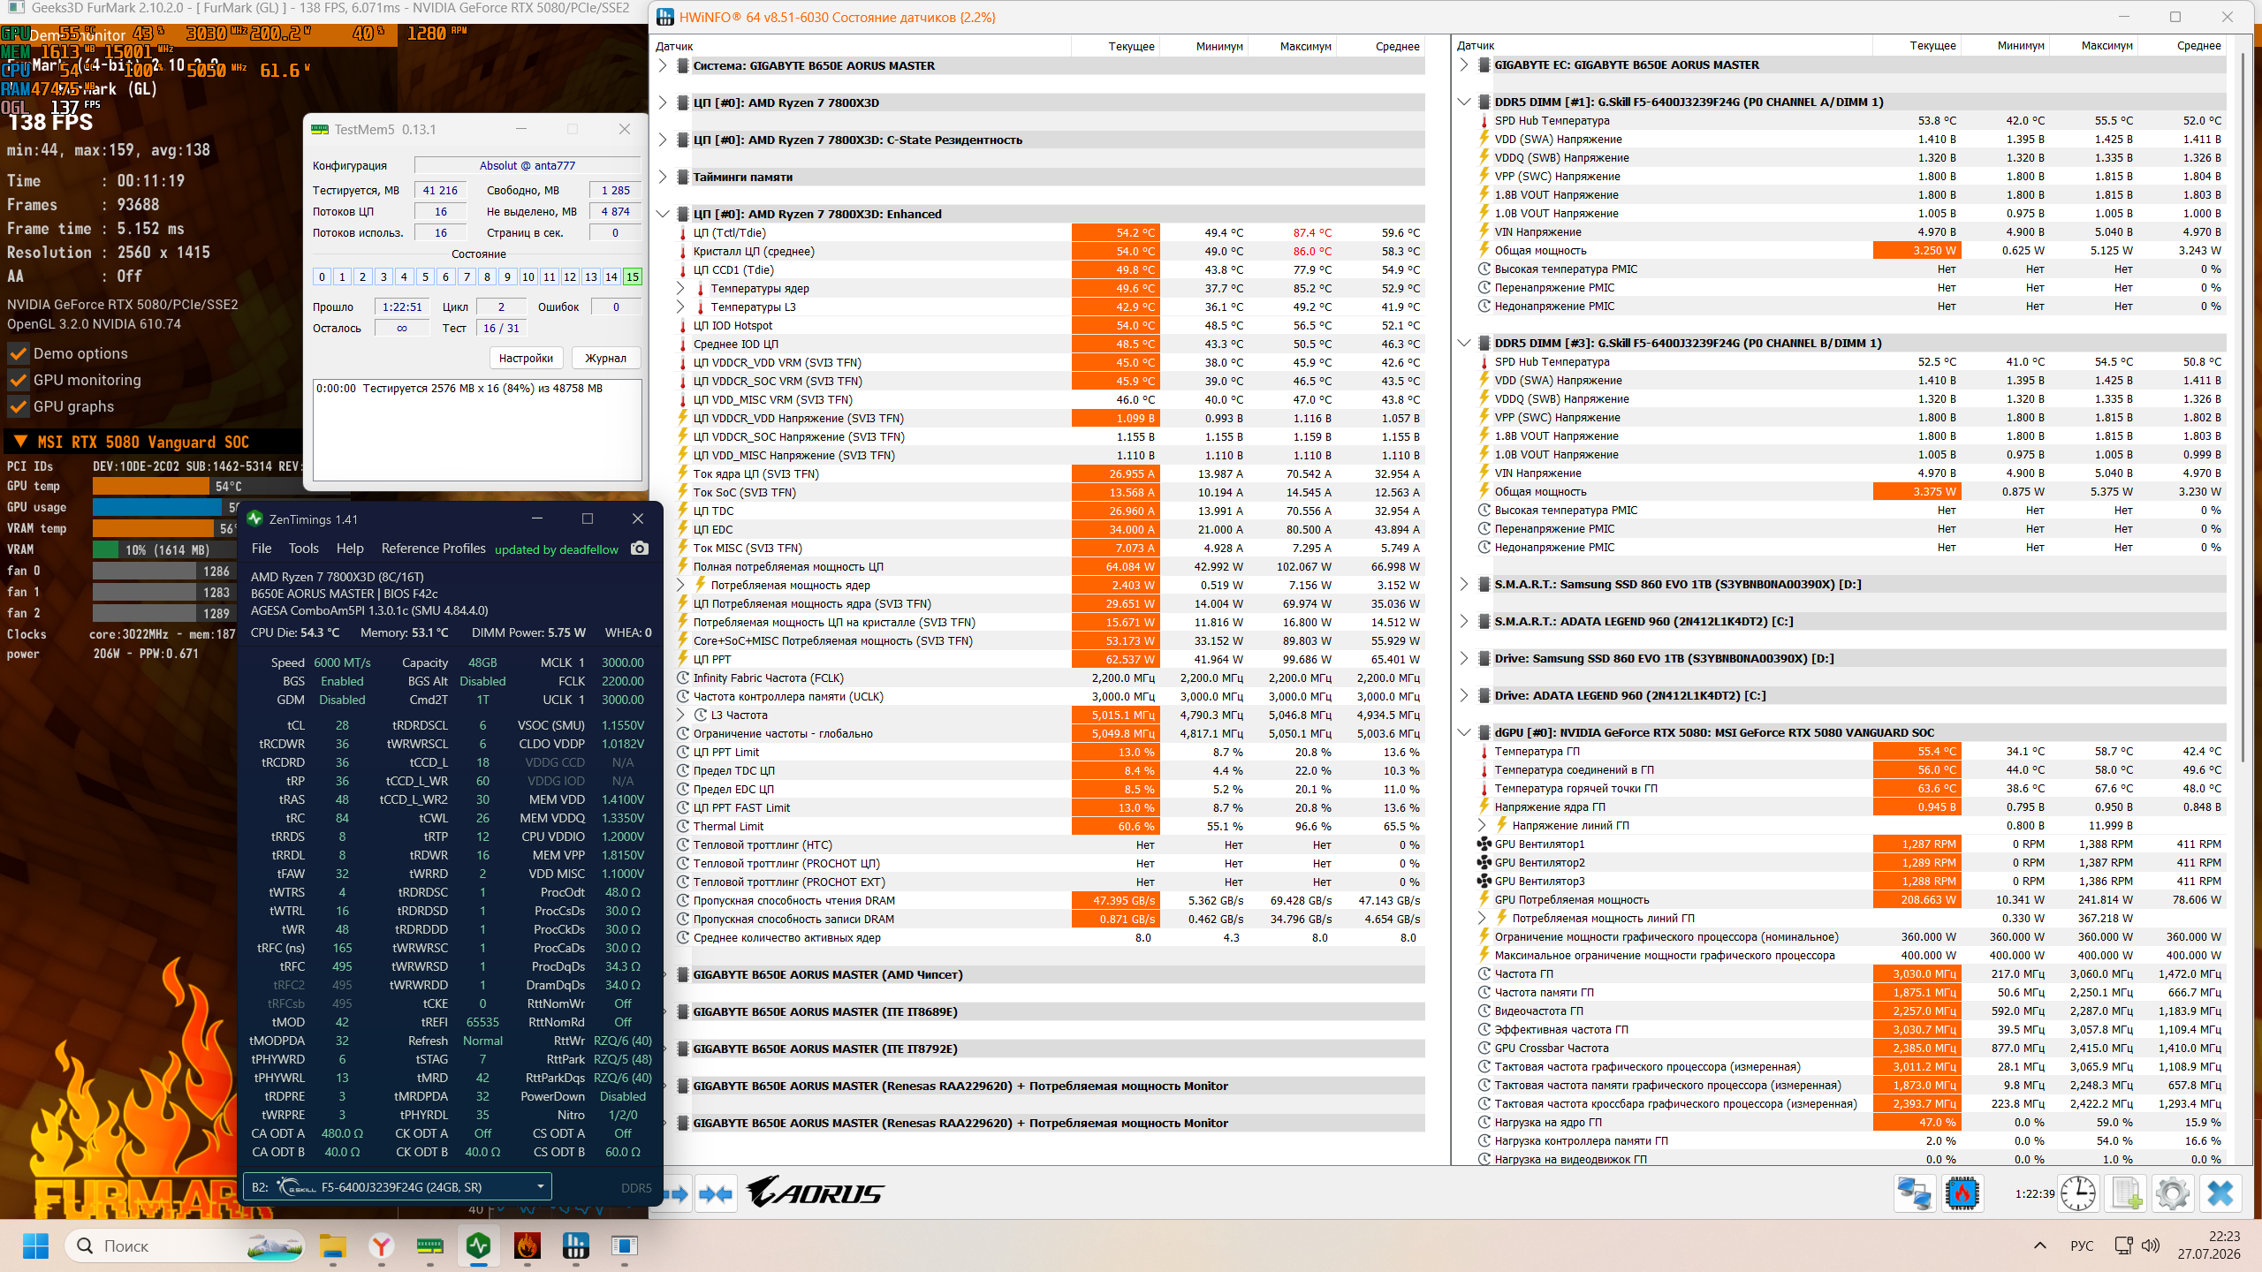Image resolution: width=2262 pixels, height=1272 pixels.
Task: Click the HWiNFO clock reset icon
Action: (x=2077, y=1193)
